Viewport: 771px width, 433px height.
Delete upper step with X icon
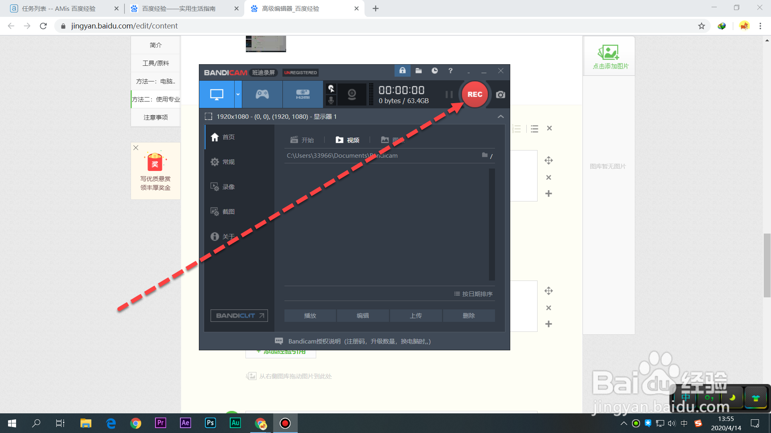pos(548,177)
